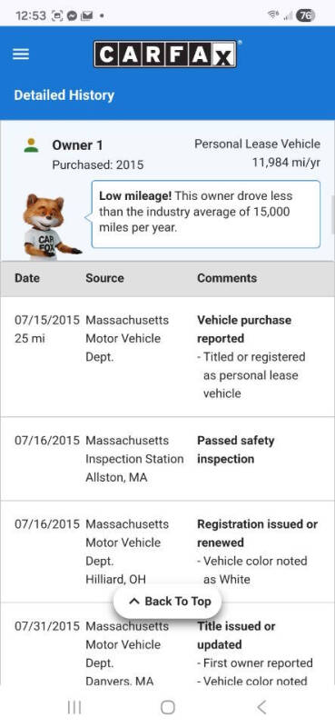Tap the Low mileage speech bubble
This screenshot has width=335, height=727.
point(206,214)
